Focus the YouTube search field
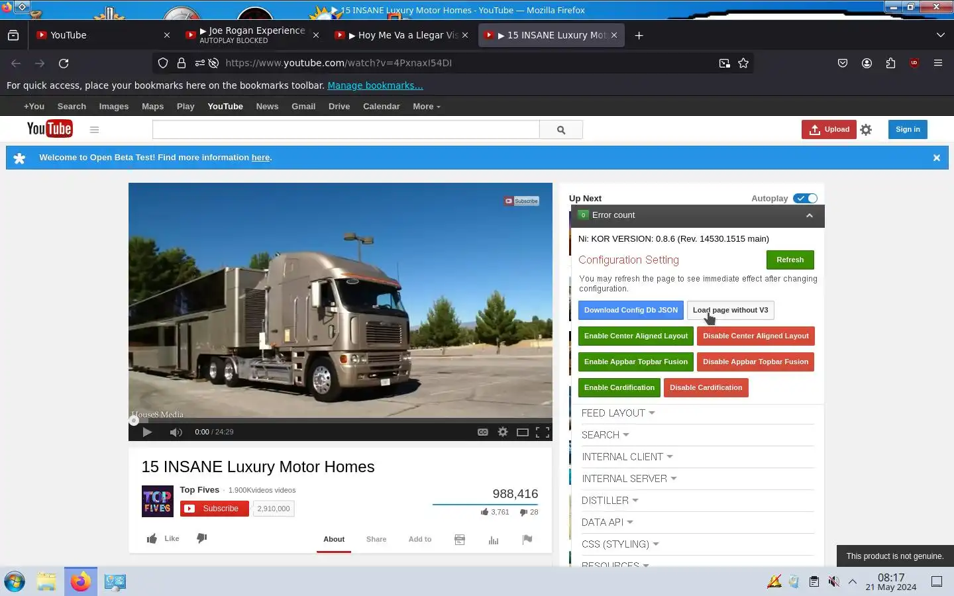Viewport: 954px width, 596px height. coord(346,130)
